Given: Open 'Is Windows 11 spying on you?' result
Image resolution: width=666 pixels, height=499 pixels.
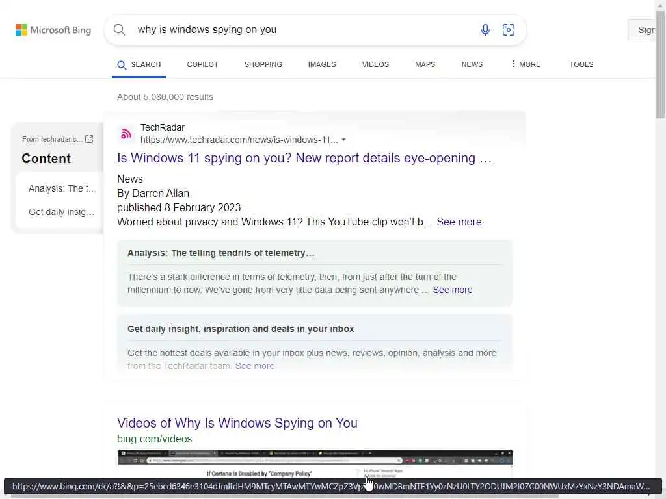Looking at the screenshot, I should tap(304, 158).
